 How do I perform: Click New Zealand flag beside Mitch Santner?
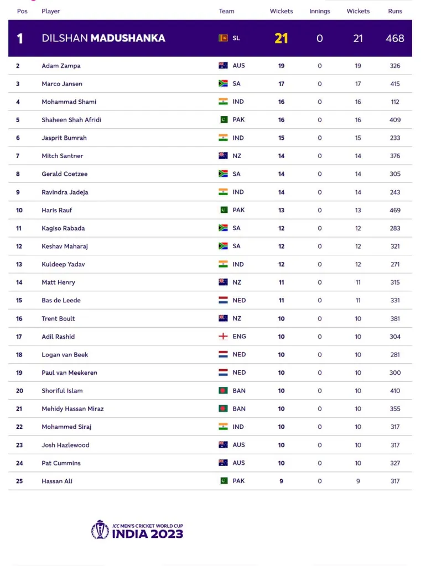pyautogui.click(x=223, y=155)
